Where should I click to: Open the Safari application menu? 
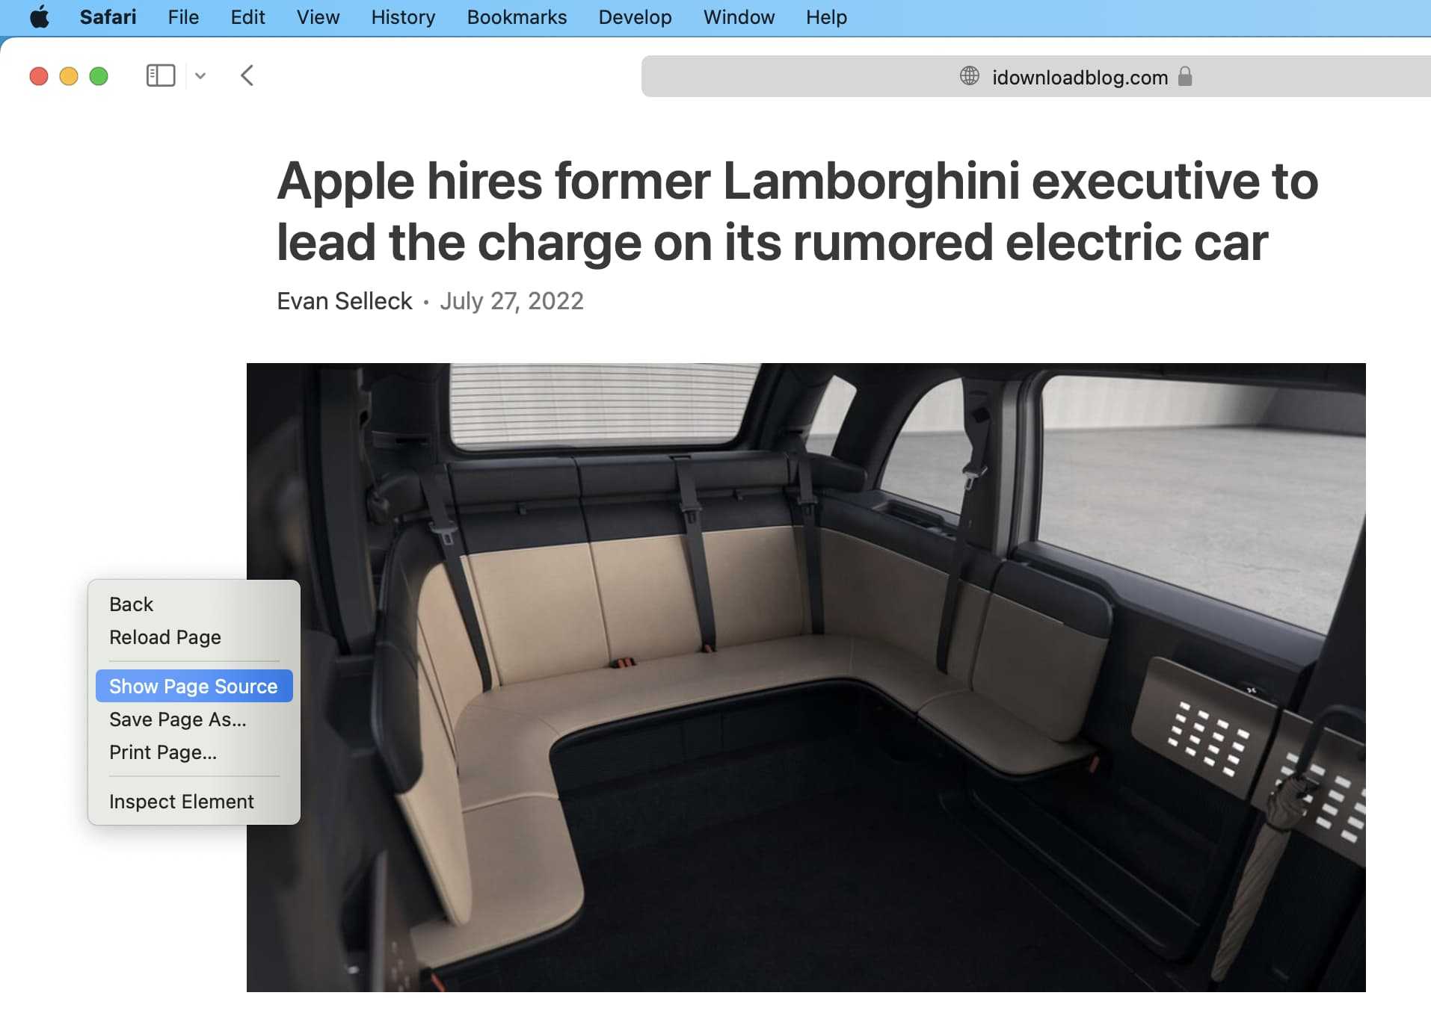[x=108, y=17]
